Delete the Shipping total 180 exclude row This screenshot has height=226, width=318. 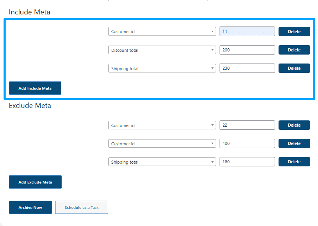294,162
